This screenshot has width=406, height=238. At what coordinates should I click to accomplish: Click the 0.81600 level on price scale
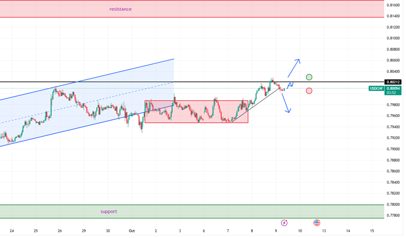pos(393,5)
